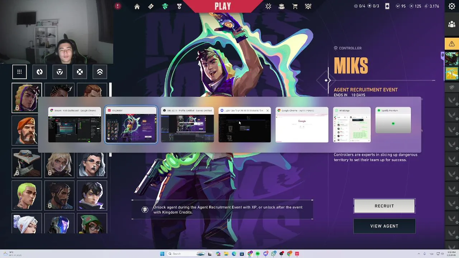Click the yellow warning triangle in right sidebar
459x258 pixels.
[452, 44]
